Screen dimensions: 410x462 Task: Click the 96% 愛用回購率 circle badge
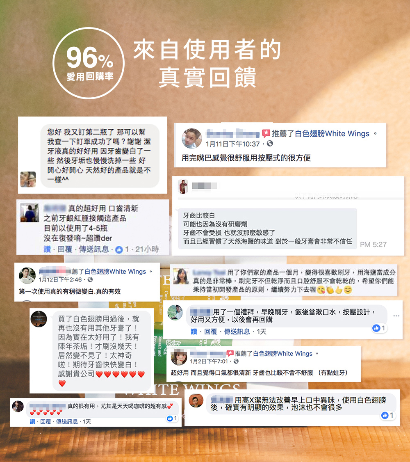tap(89, 63)
